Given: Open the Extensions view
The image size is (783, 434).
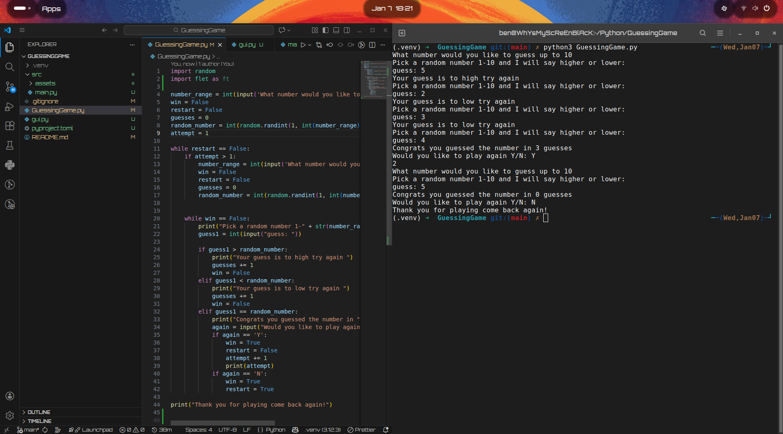Looking at the screenshot, I should click(x=10, y=126).
